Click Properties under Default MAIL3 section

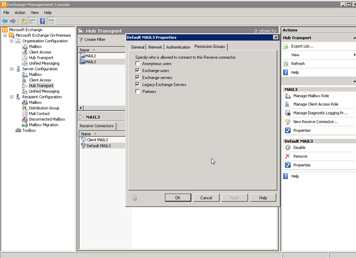[301, 165]
